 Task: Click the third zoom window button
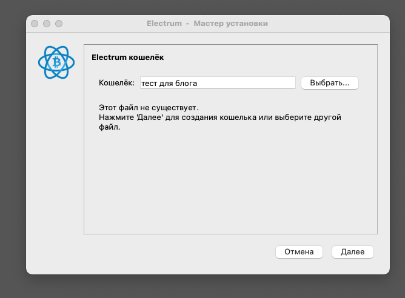click(x=59, y=24)
